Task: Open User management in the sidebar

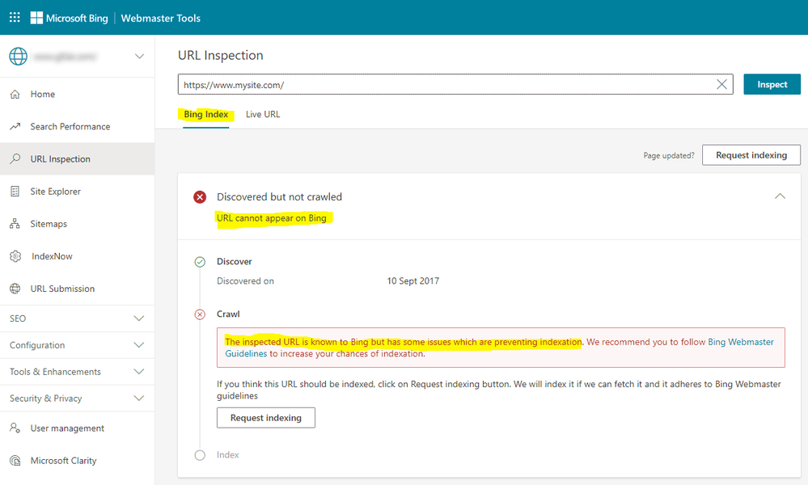Action: tap(78, 428)
